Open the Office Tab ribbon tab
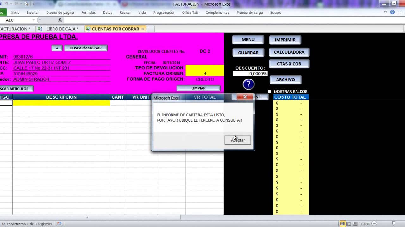Image resolution: width=405 pixels, height=227 pixels. point(190,12)
